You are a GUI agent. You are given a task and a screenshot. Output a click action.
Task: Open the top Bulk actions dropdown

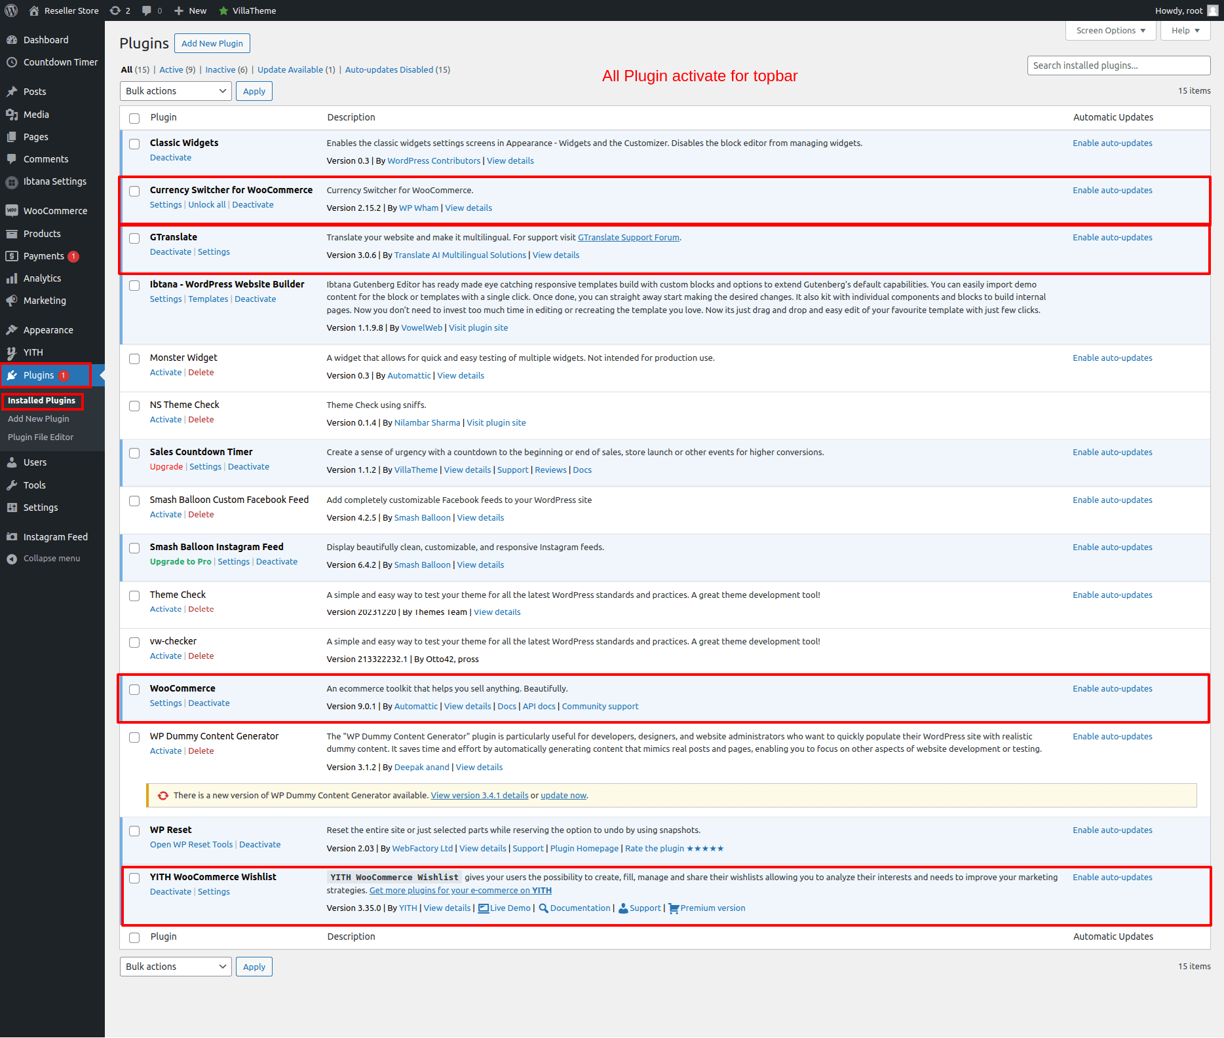pos(176,91)
